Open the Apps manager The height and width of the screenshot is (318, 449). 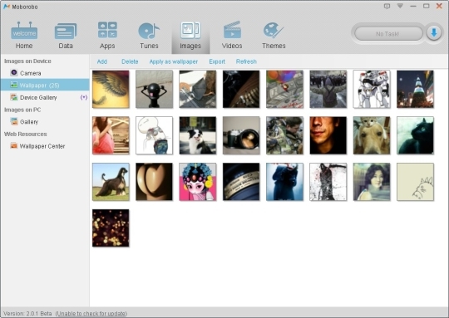[107, 35]
